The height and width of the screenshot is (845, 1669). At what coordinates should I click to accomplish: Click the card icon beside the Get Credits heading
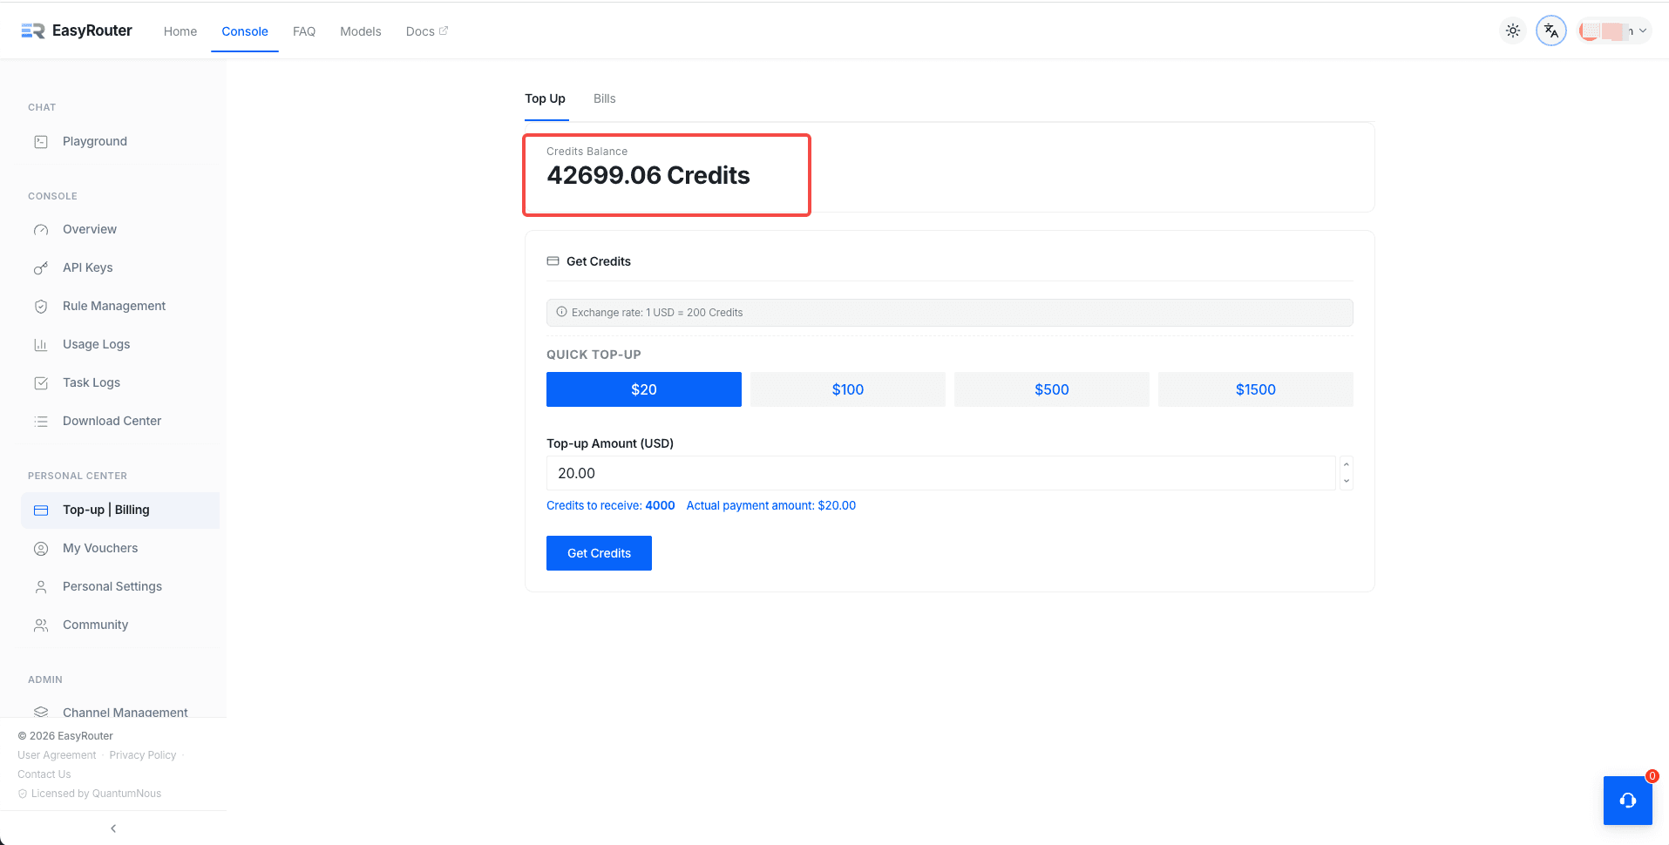tap(553, 260)
